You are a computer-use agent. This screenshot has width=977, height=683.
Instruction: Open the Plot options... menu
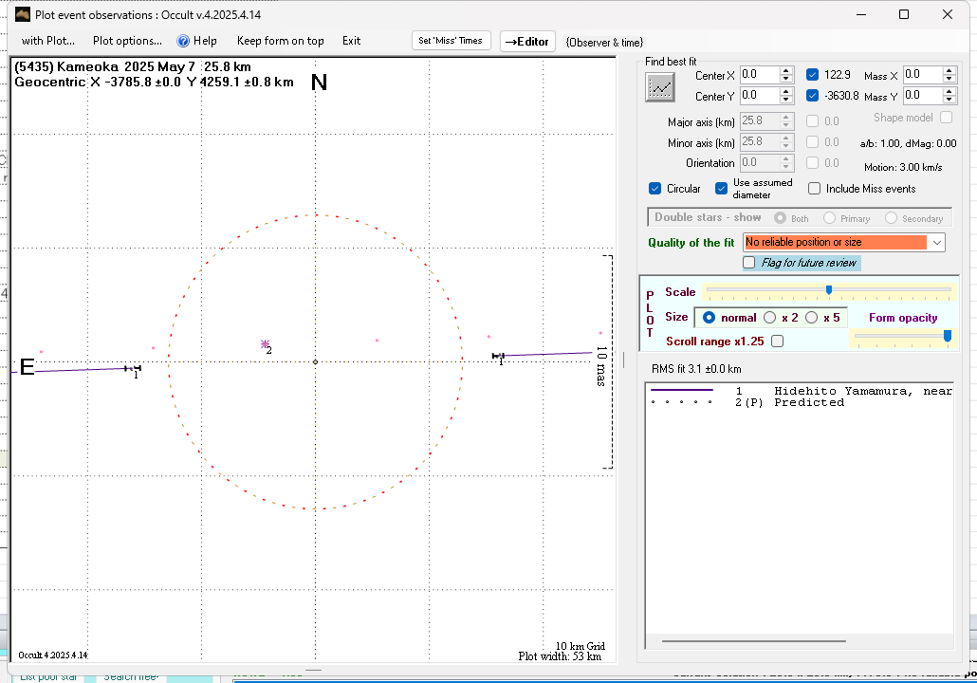coord(127,41)
